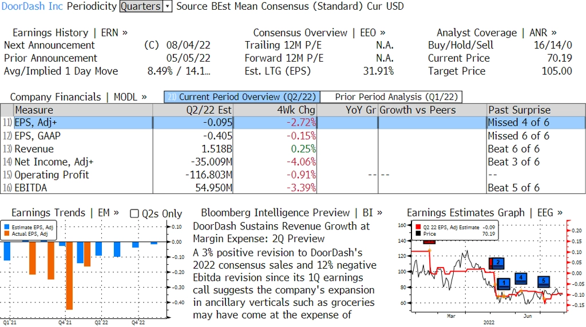The height and width of the screenshot is (327, 586).
Task: Click Operating Profit -116.803M estimate
Action: (209, 175)
